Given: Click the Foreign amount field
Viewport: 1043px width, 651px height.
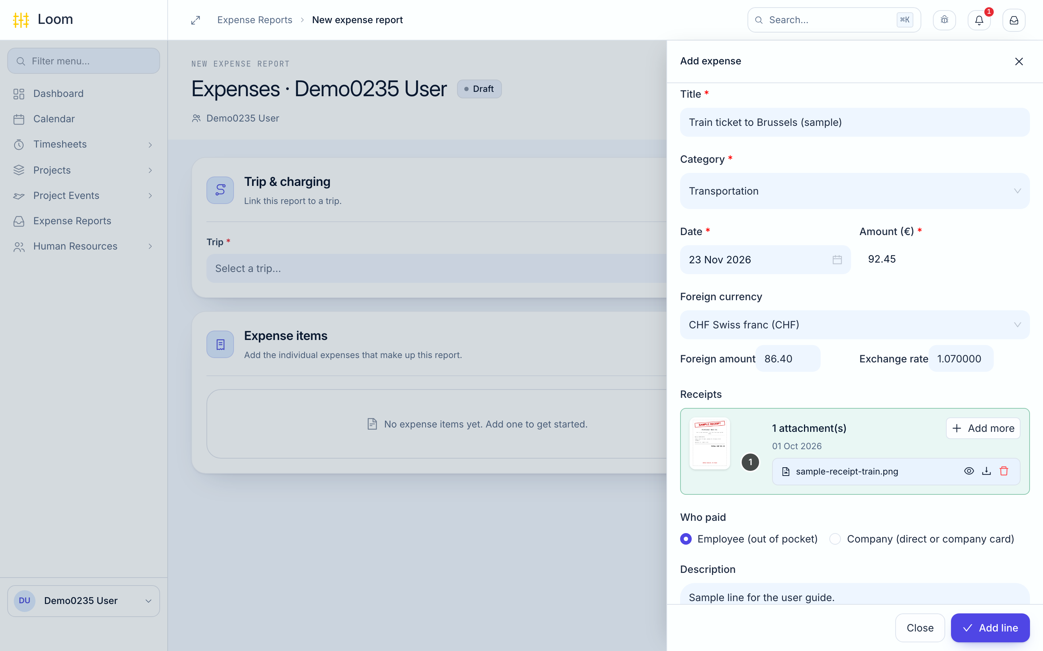Looking at the screenshot, I should 788,358.
